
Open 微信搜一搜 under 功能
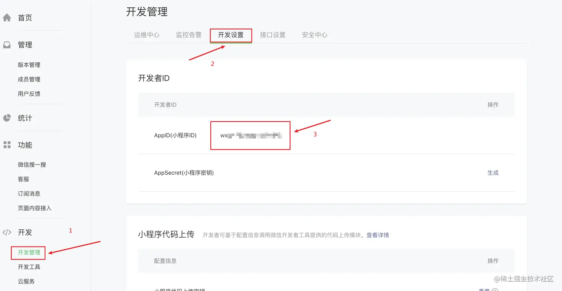[32, 164]
